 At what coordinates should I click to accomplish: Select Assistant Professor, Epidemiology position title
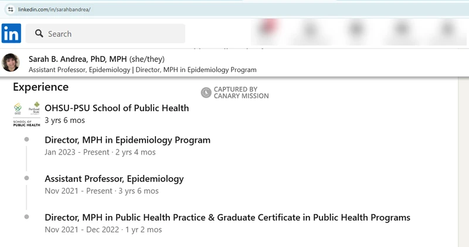(114, 179)
